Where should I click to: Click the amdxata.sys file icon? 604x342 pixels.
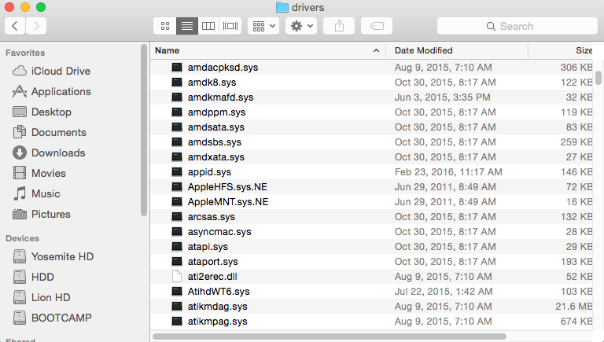pyautogui.click(x=177, y=157)
